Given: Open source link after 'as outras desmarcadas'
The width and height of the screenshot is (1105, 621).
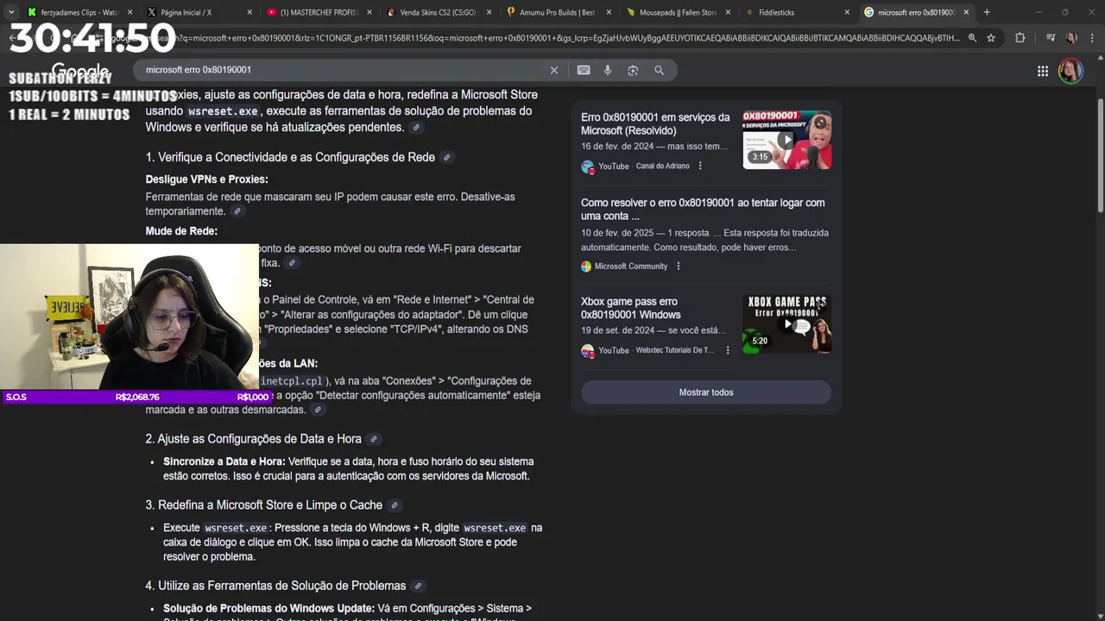Looking at the screenshot, I should (319, 410).
